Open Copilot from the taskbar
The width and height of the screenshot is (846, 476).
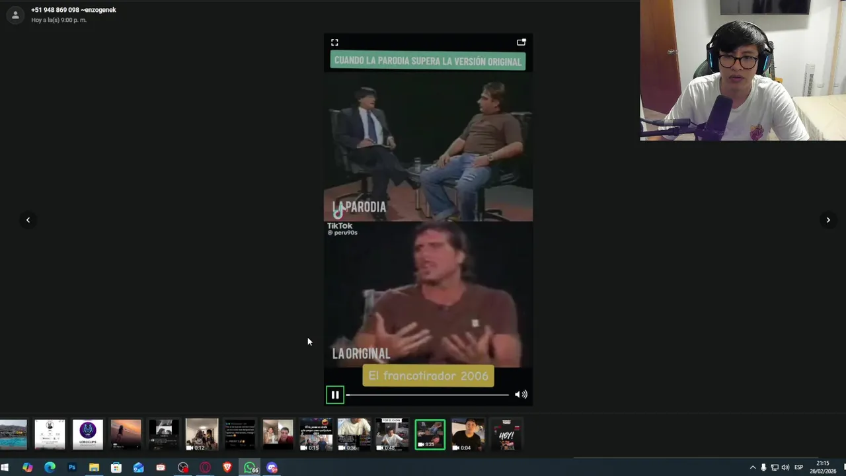(x=27, y=467)
